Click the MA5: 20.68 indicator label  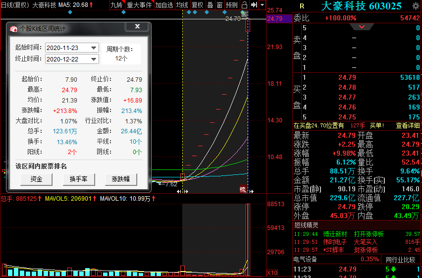pos(74,5)
